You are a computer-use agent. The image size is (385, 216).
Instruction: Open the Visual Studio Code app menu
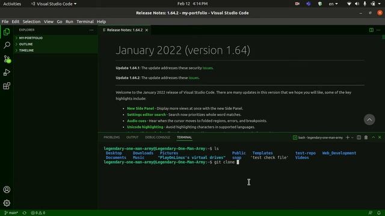coord(54,4)
